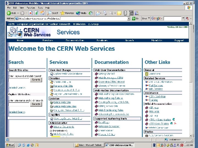Open the Web Authoring Tutorial link
This screenshot has width=198, height=148.
point(111,98)
